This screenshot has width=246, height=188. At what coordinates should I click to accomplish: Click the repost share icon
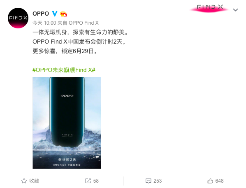pyautogui.click(x=88, y=181)
